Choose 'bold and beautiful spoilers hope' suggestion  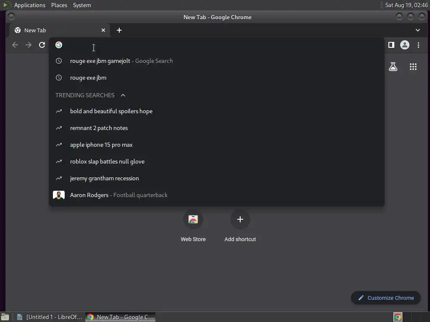click(217, 111)
